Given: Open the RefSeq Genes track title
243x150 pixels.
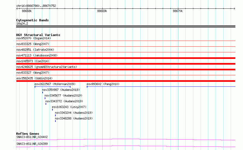Looking at the screenshot, I should [28, 134].
